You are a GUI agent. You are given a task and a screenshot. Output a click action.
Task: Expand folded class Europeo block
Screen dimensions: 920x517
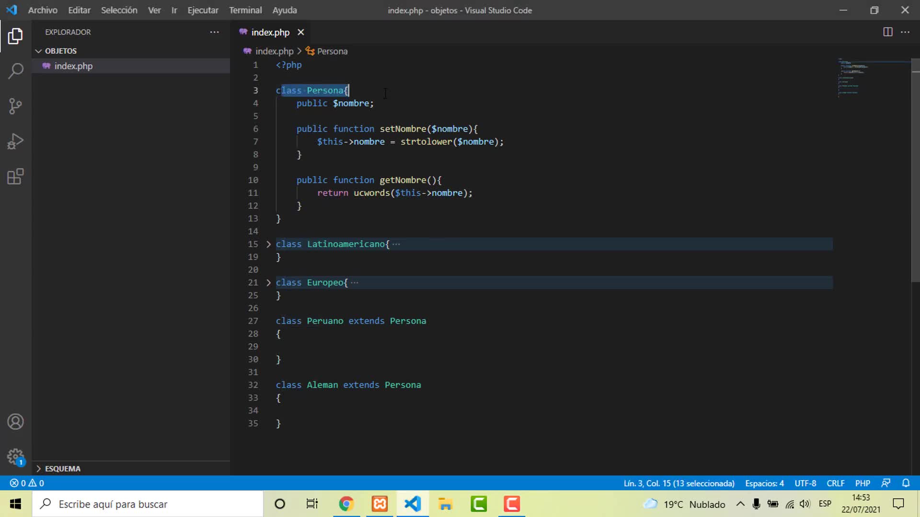(268, 282)
